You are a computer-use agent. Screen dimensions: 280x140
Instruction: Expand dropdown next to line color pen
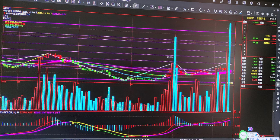[x=244, y=13]
